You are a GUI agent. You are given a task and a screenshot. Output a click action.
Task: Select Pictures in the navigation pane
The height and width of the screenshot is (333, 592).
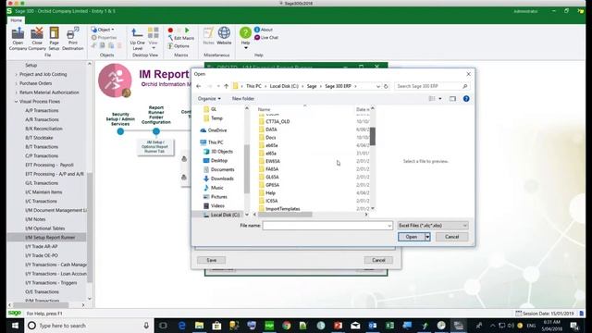[216, 197]
